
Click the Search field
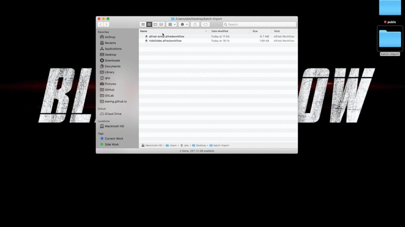pos(259,24)
